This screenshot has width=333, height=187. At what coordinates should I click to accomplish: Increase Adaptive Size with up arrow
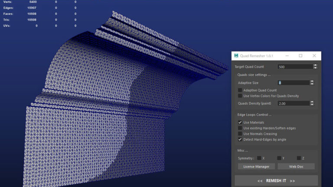coord(312,81)
